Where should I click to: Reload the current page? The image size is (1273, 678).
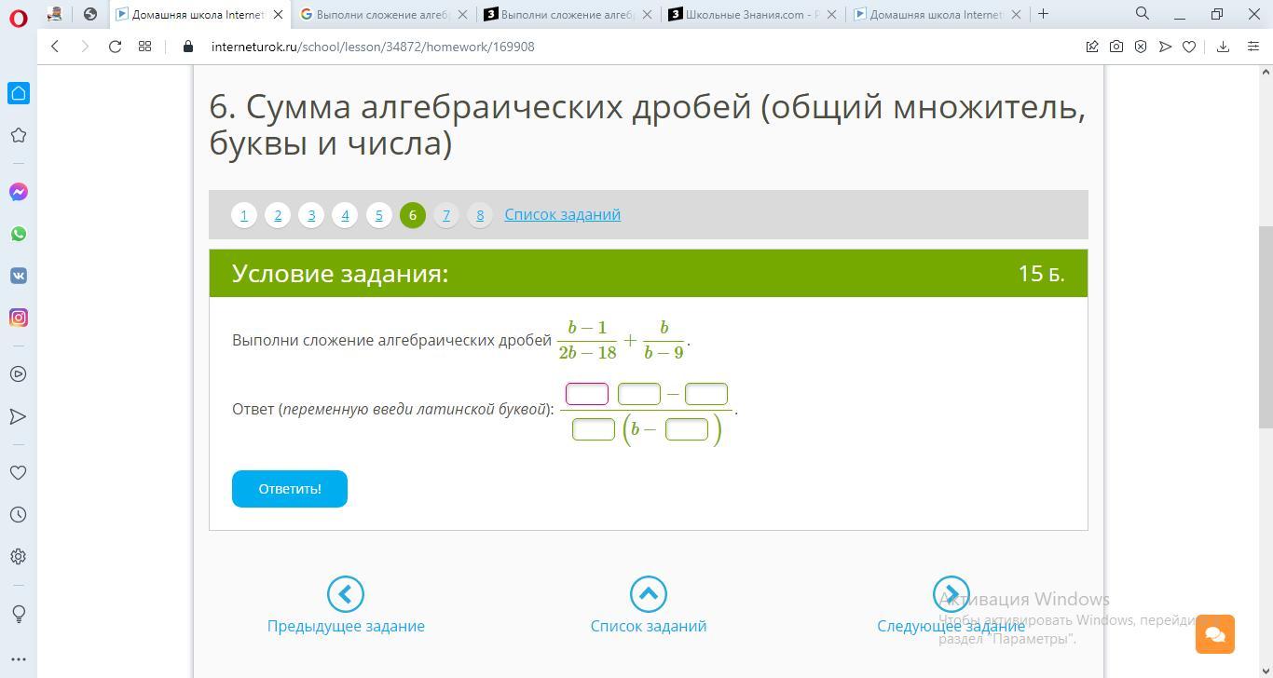(115, 47)
